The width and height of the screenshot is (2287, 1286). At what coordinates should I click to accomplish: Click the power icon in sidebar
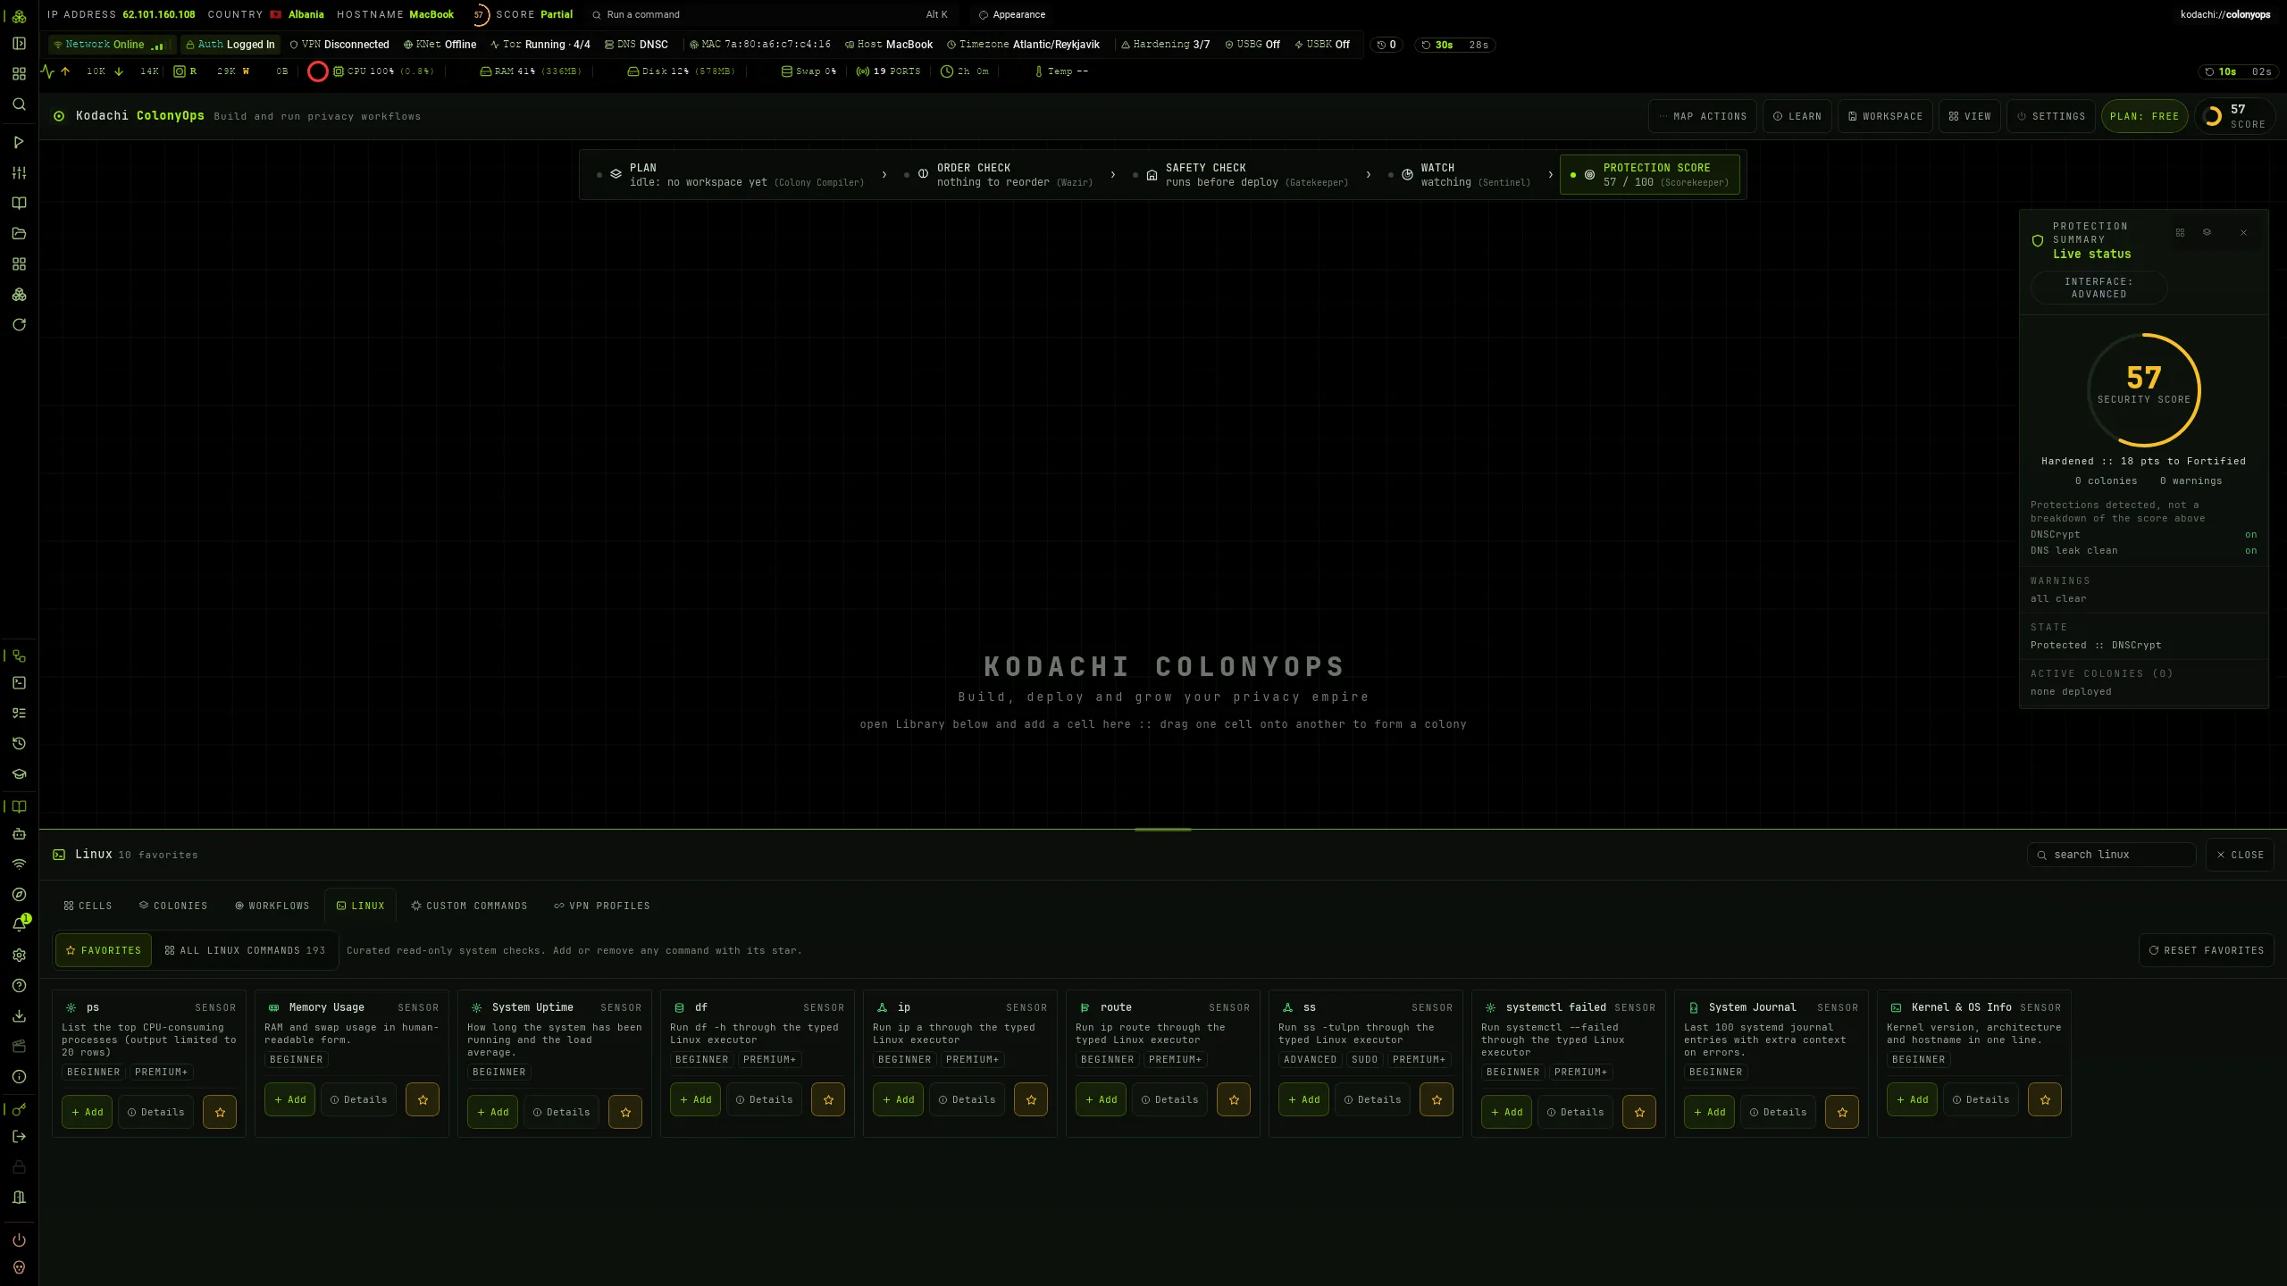[x=19, y=1240]
